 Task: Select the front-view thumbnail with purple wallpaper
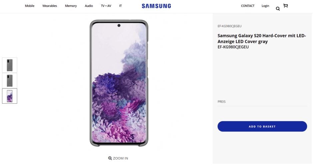tap(10, 96)
